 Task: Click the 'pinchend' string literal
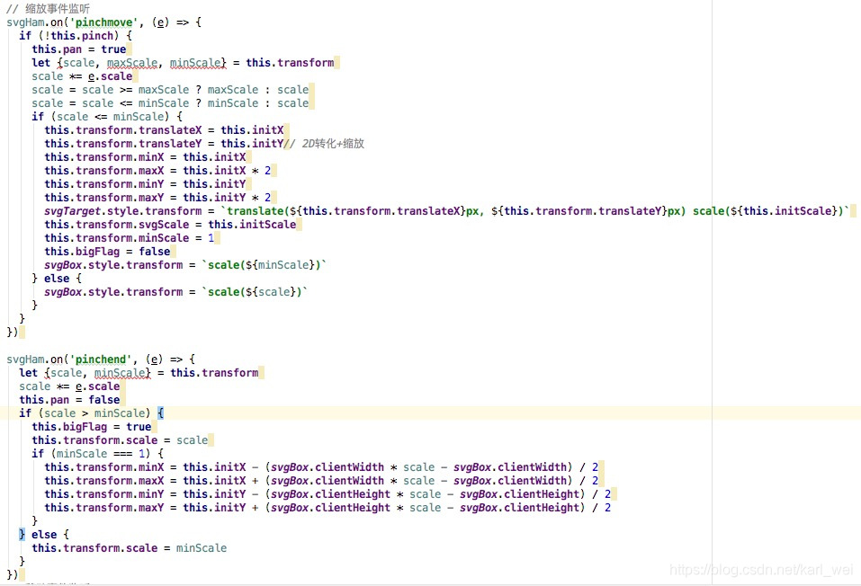(101, 360)
